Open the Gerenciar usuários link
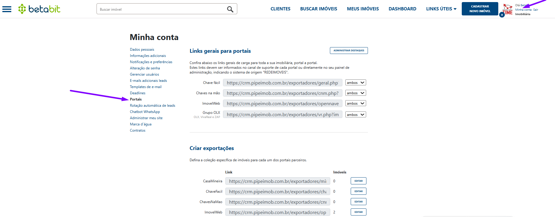The width and height of the screenshot is (555, 217). pos(144,74)
